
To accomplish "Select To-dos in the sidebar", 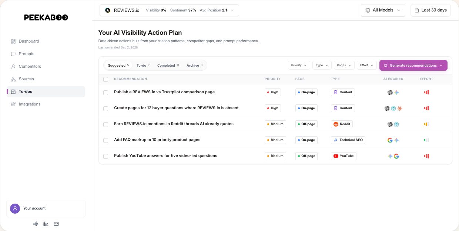I will [x=46, y=91].
